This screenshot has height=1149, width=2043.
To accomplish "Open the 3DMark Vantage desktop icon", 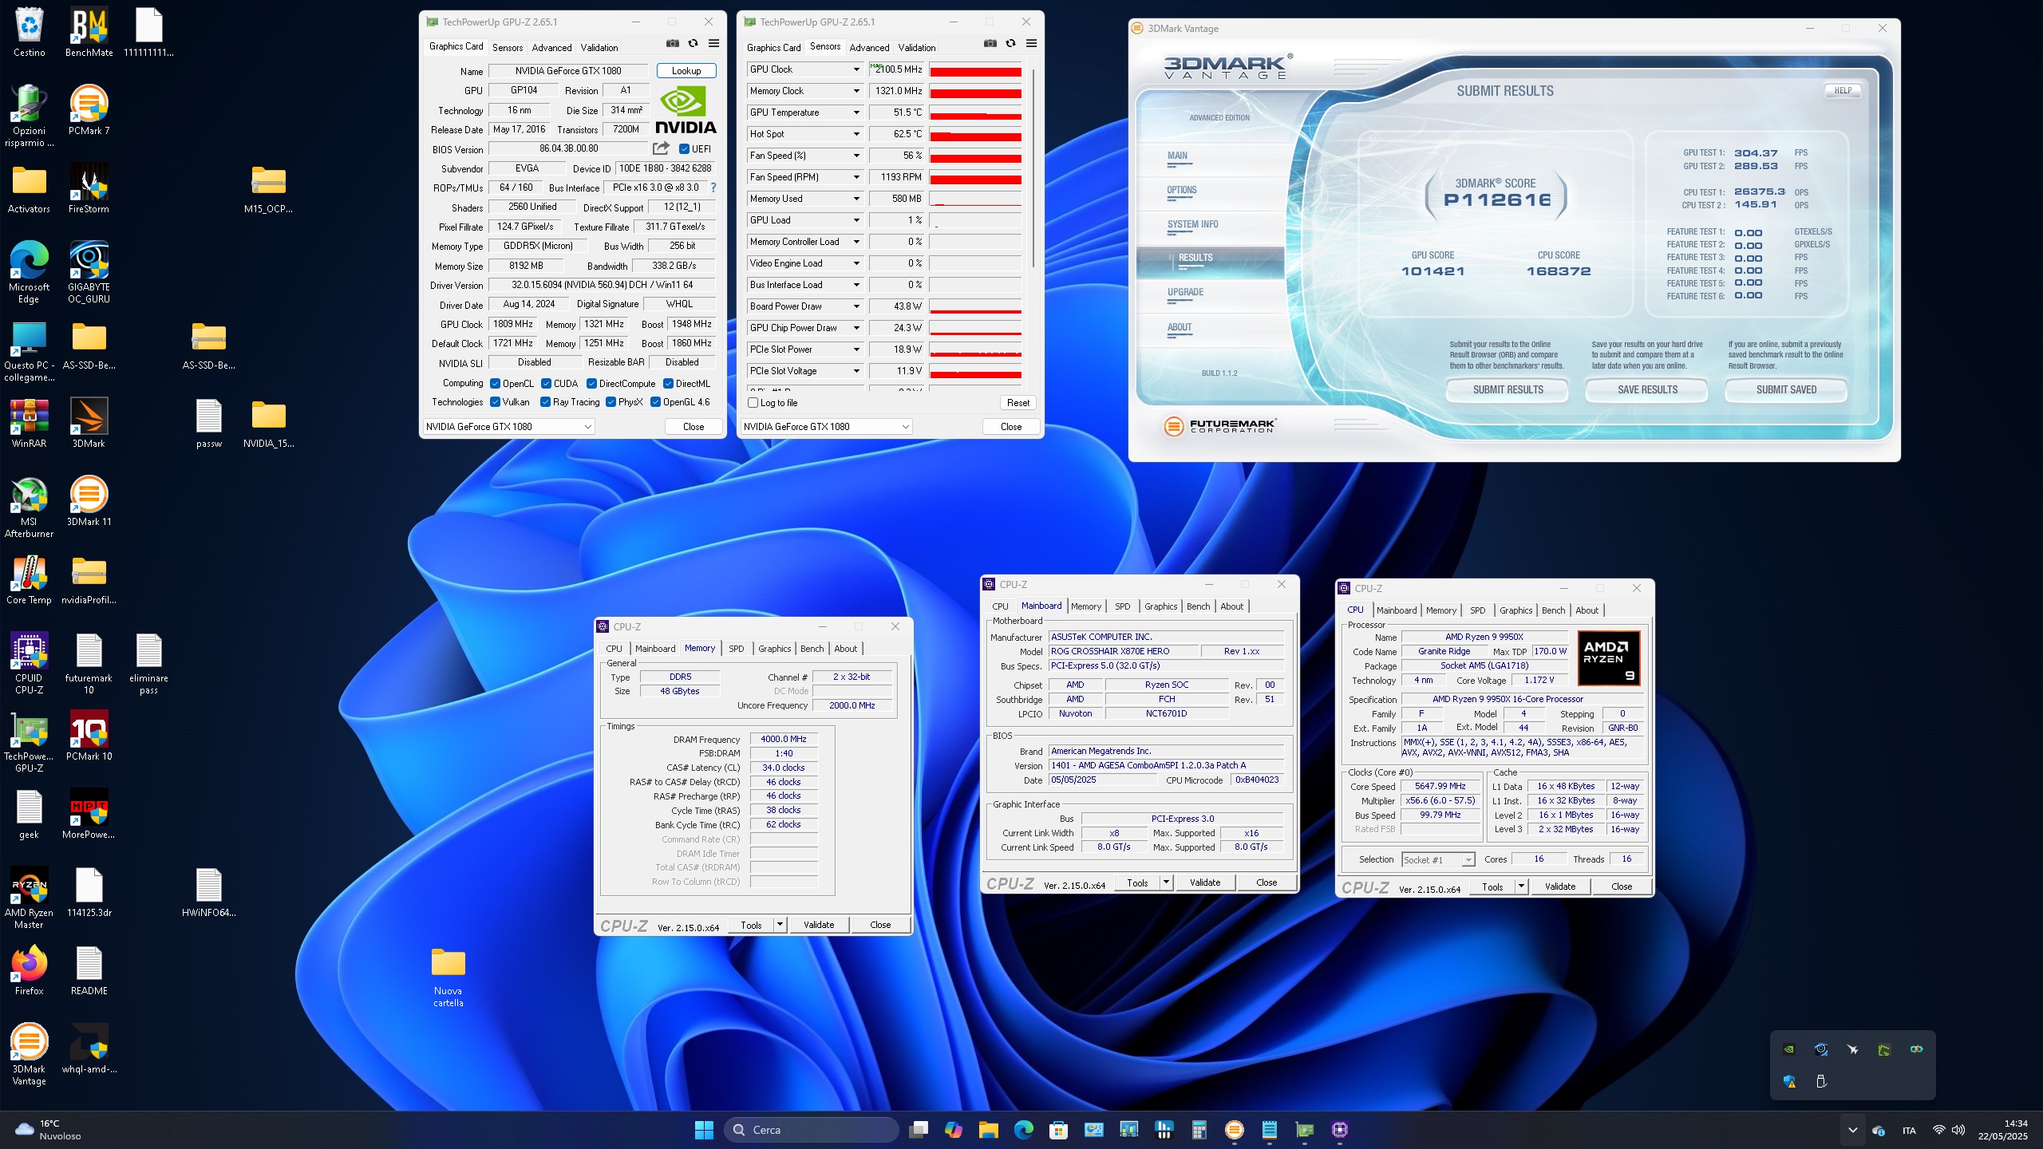I will 29,1054.
